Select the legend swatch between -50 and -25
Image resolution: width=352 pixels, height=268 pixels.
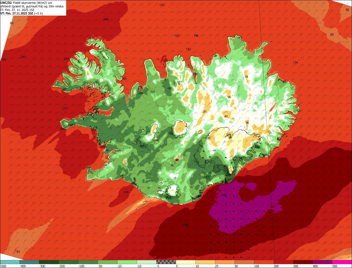[108, 262]
